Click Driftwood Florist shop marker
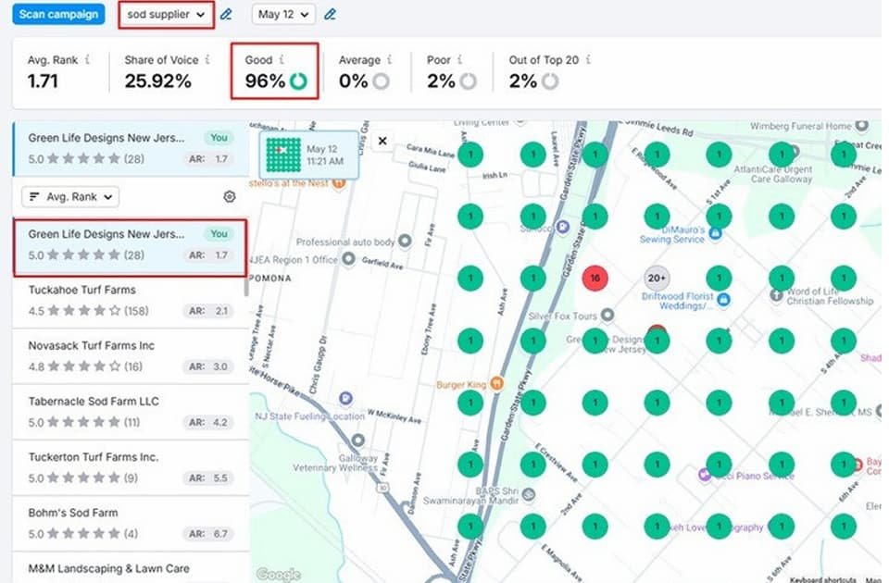Image resolution: width=889 pixels, height=583 pixels. pos(723,299)
